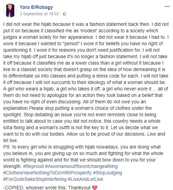Open the #LiveAndLetLive hashtag

[x=85, y=179]
